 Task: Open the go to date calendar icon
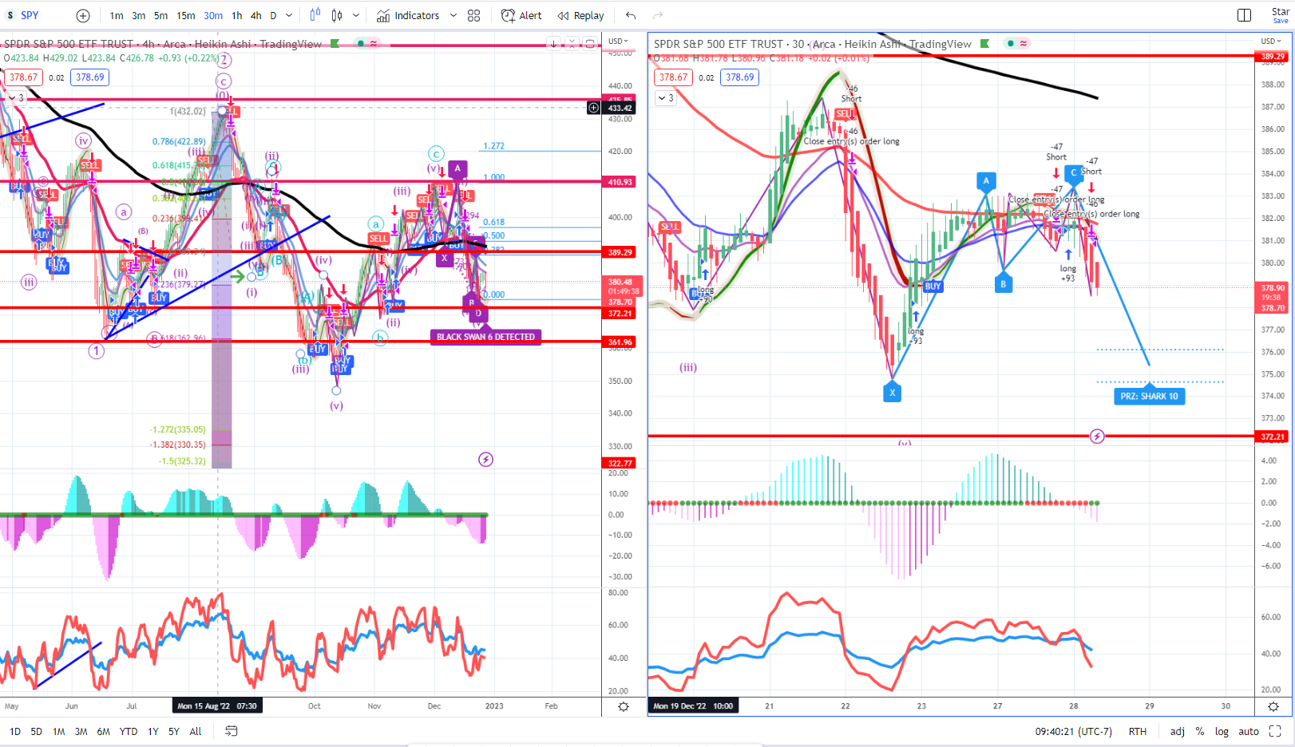[x=232, y=731]
